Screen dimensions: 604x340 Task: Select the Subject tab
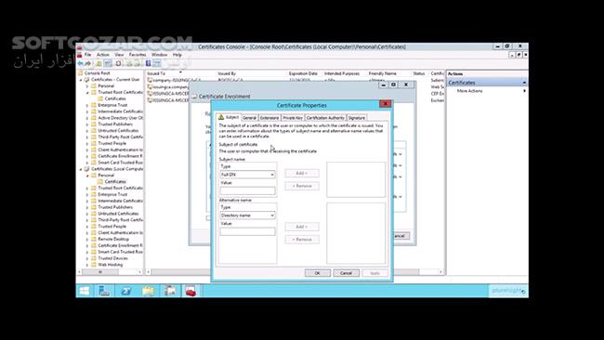point(229,117)
